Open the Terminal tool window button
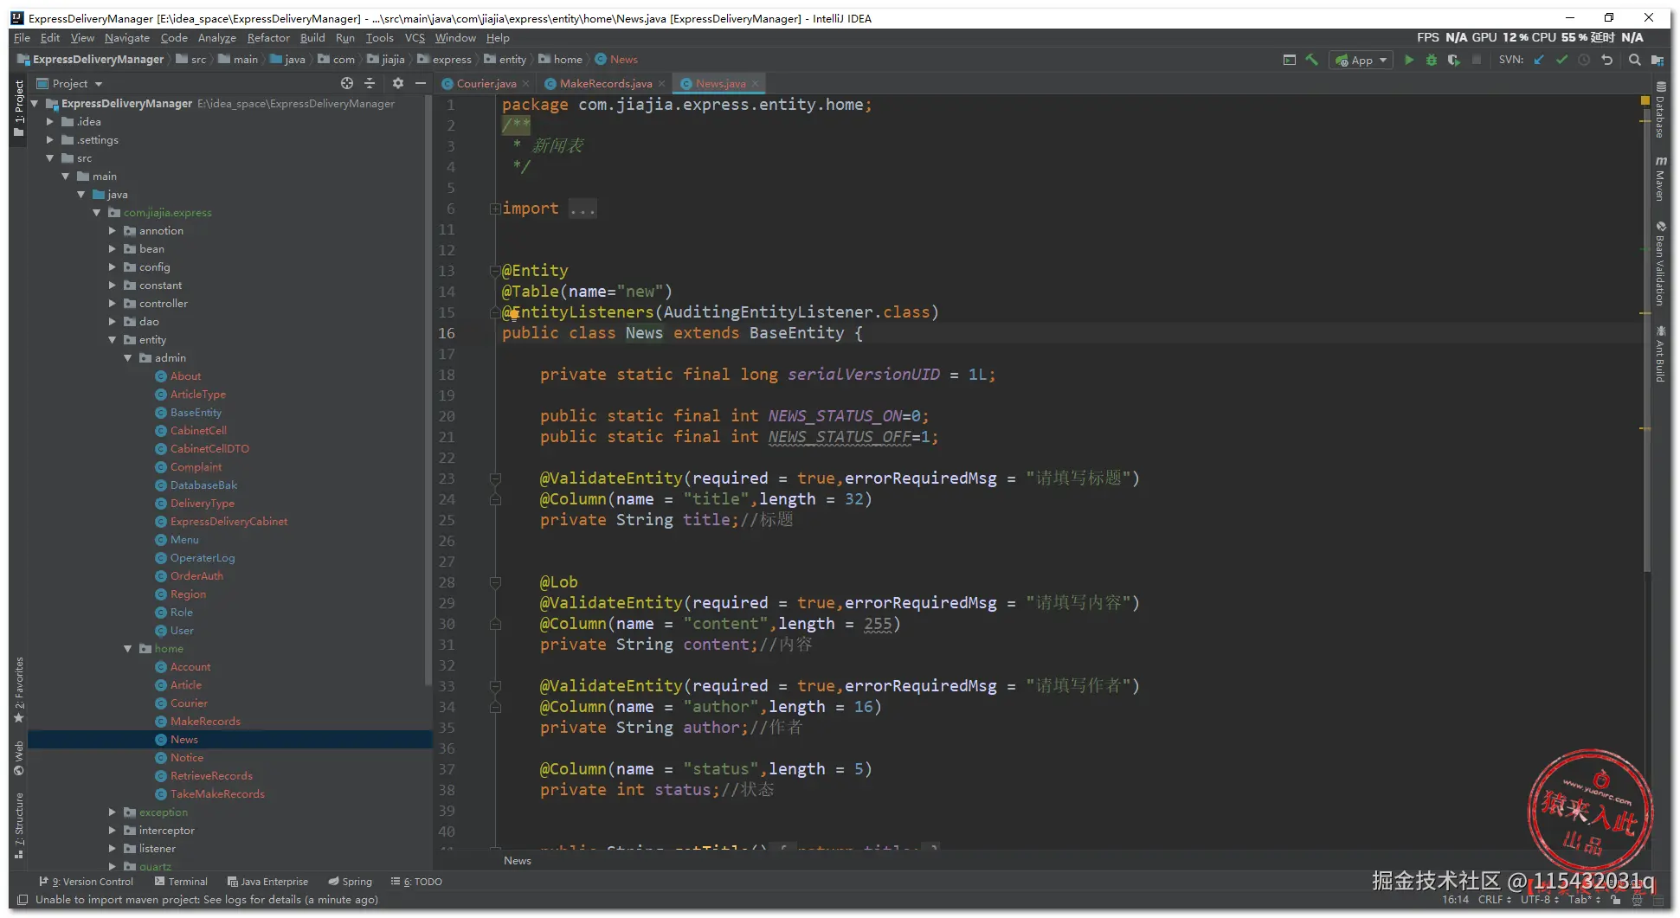 tap(181, 882)
